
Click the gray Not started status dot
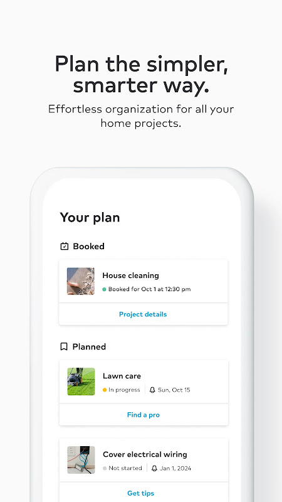tap(105, 468)
